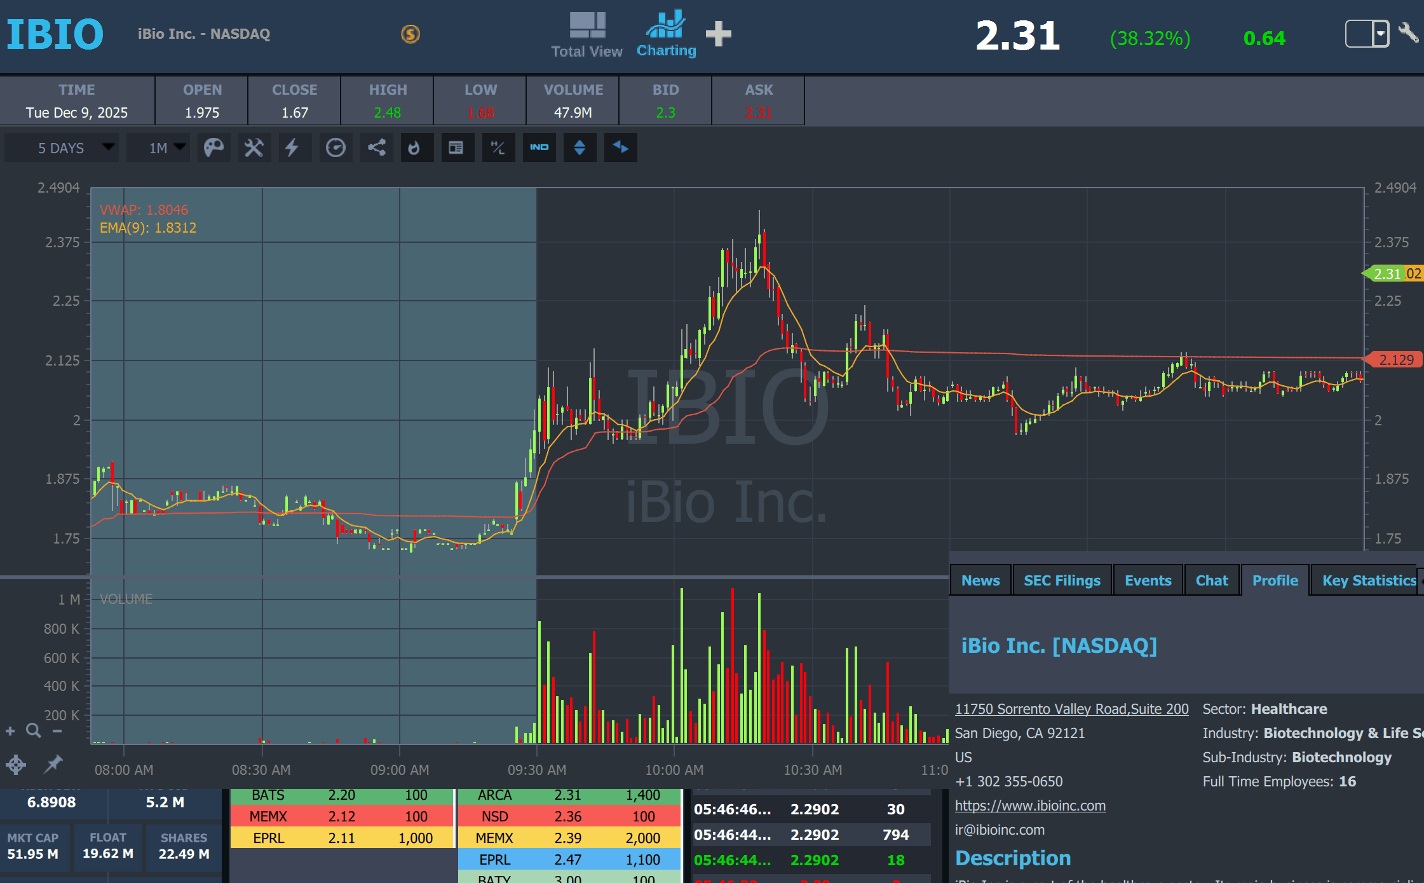The height and width of the screenshot is (883, 1424).
Task: Switch to the SEC Filings tab
Action: 1062,580
